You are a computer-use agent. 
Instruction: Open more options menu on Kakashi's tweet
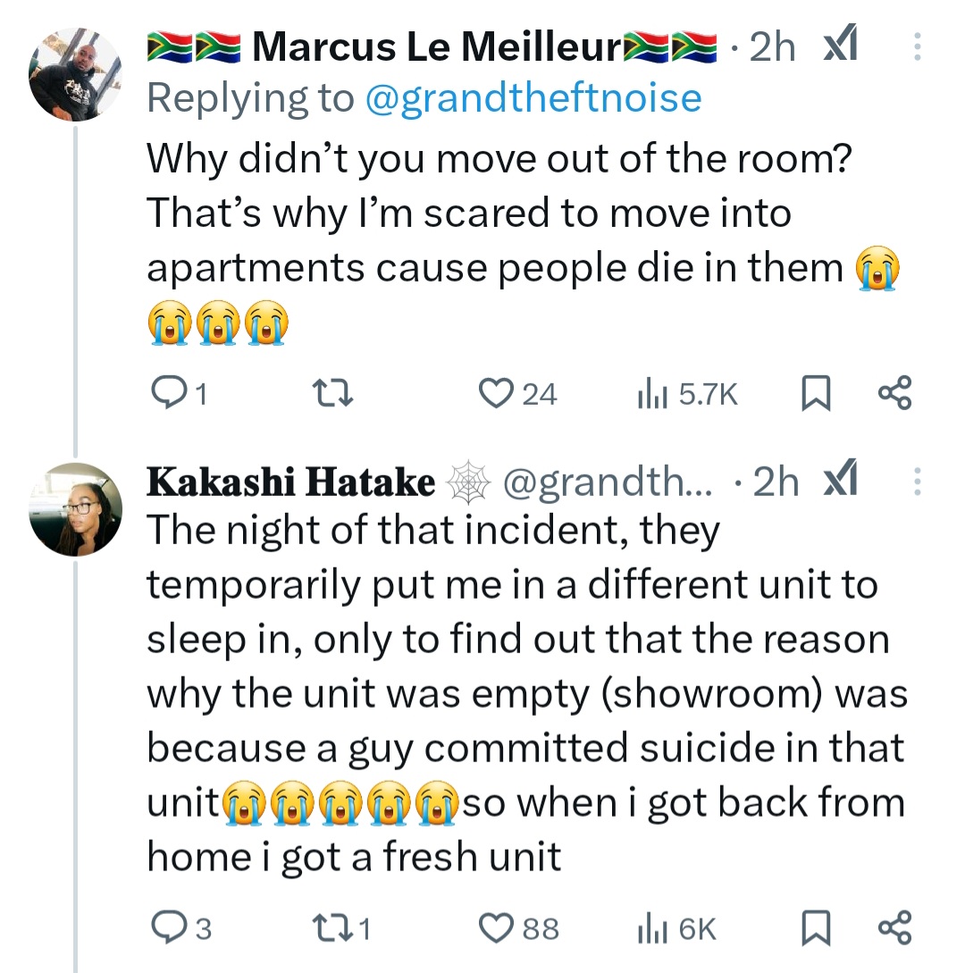click(x=916, y=482)
